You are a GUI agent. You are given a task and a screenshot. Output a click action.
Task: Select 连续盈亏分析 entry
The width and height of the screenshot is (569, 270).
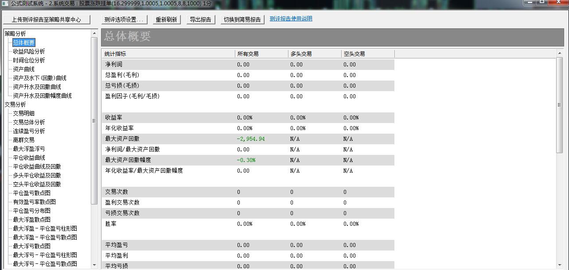29,131
